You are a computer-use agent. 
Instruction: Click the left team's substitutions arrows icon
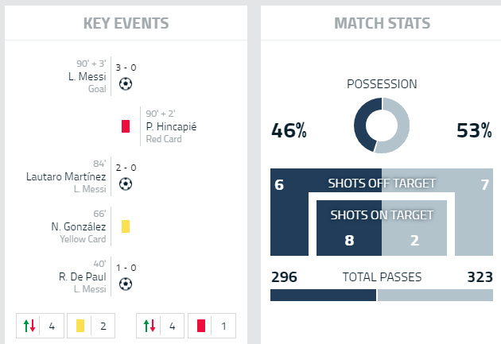29,325
